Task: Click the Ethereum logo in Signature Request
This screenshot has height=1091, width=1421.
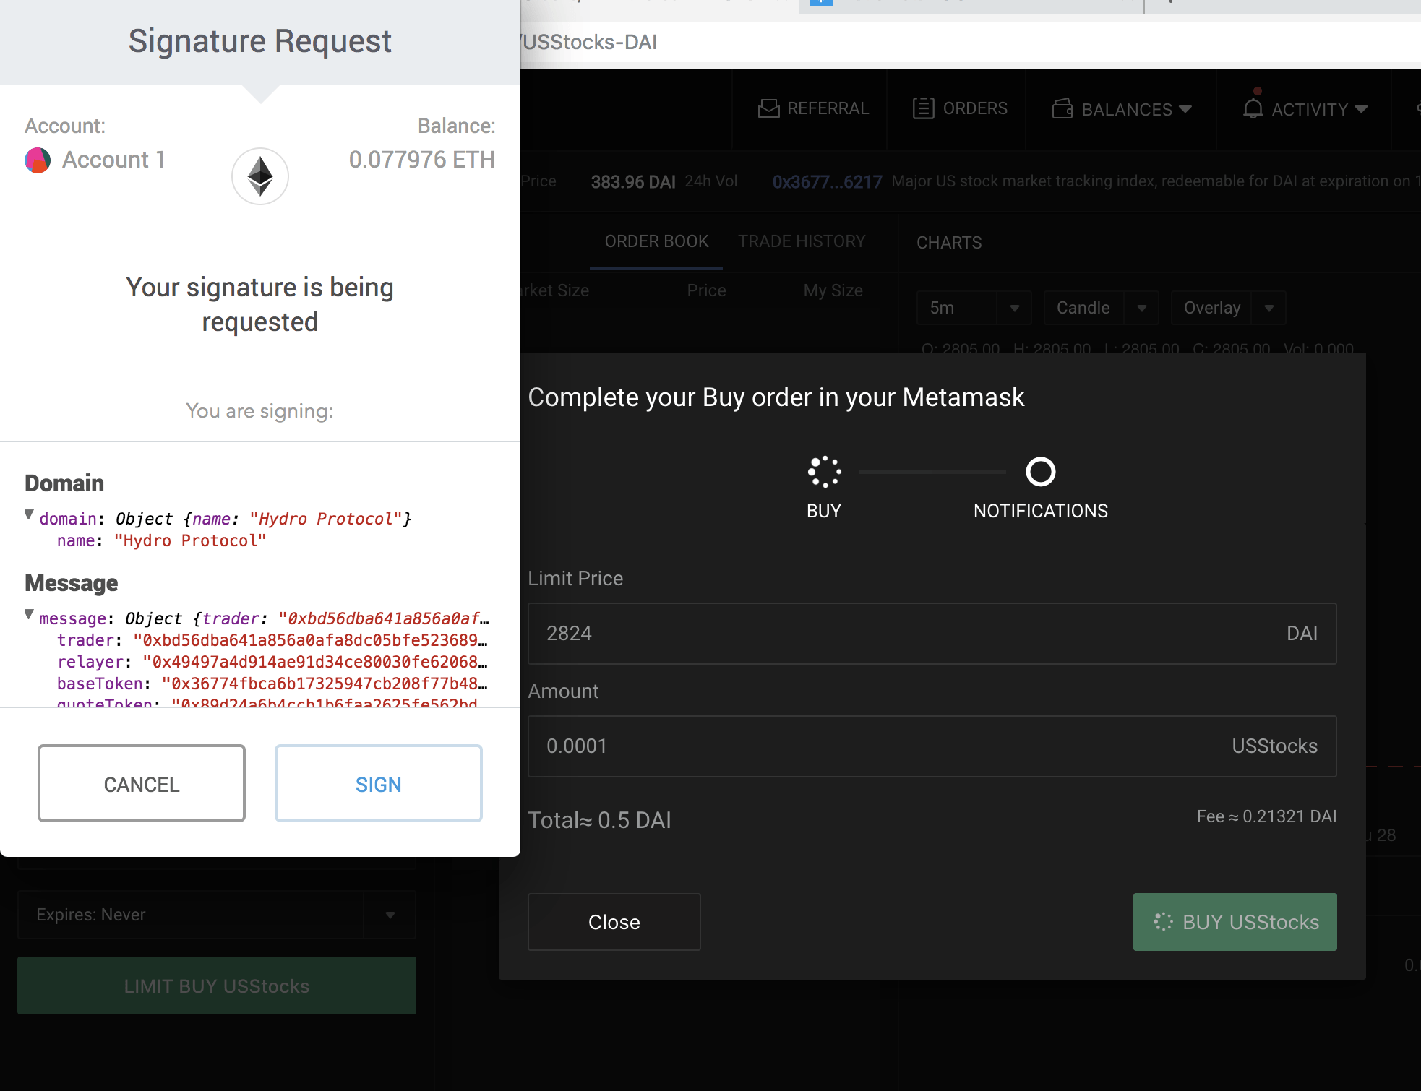Action: 260,176
